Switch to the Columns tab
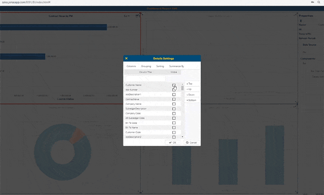 pos(131,66)
